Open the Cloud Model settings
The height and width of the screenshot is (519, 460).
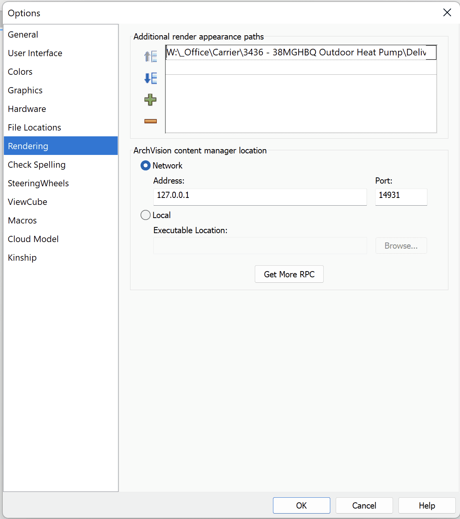33,239
